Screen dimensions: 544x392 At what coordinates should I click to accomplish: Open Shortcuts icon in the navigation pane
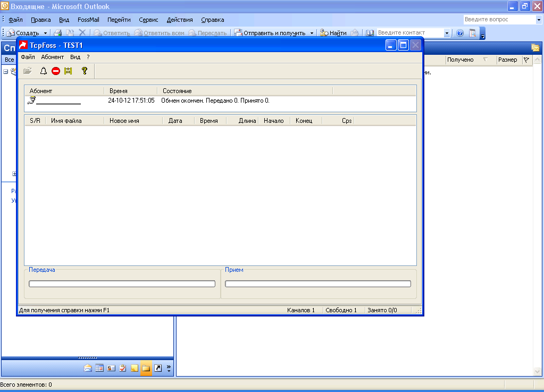click(x=158, y=368)
